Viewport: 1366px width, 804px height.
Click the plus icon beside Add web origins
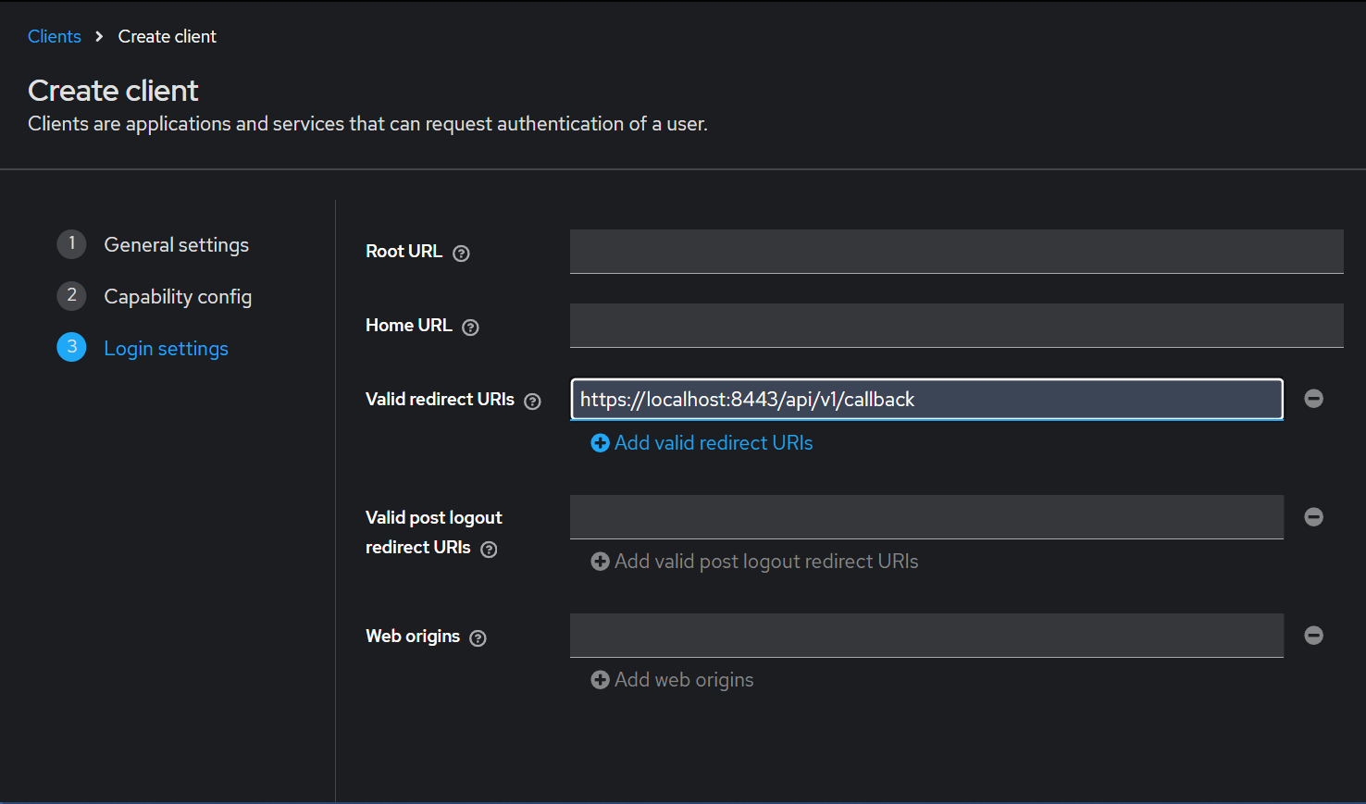pyautogui.click(x=600, y=680)
